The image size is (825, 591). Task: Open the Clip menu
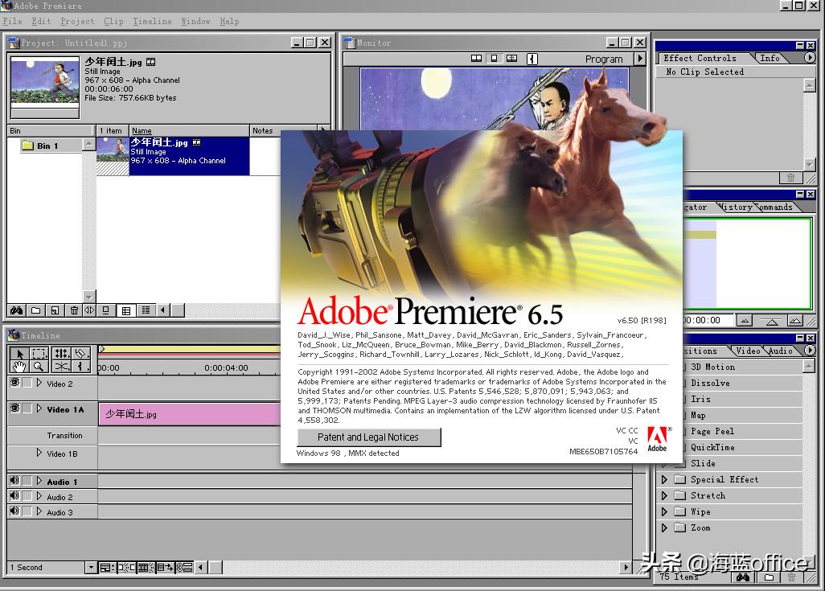113,21
